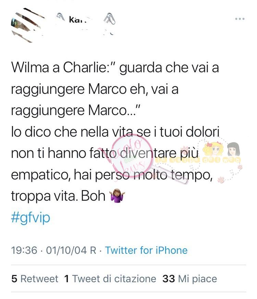This screenshot has height=299, width=257.
Task: View the 33 Mi piace list
Action: [x=189, y=279]
